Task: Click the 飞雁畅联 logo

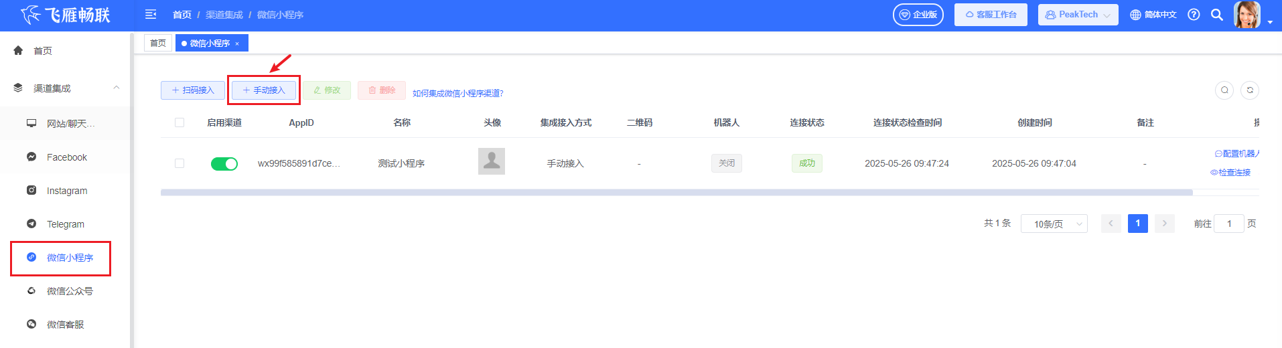Action: click(66, 15)
